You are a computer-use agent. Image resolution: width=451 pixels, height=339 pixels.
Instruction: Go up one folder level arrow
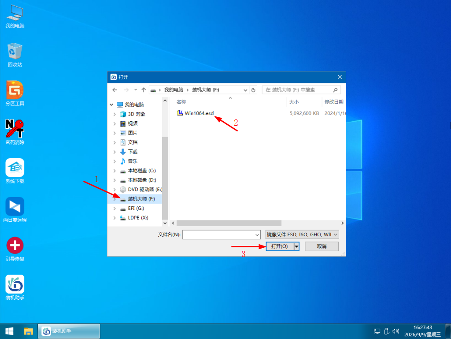click(x=144, y=90)
